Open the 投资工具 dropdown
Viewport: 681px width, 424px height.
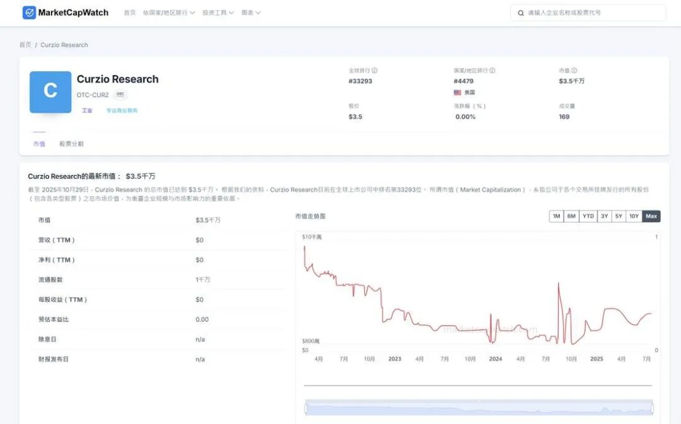coord(214,12)
